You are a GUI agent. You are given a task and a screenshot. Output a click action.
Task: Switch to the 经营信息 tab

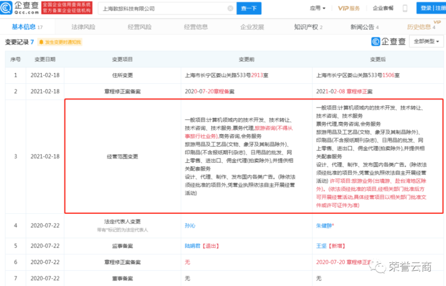(x=196, y=27)
